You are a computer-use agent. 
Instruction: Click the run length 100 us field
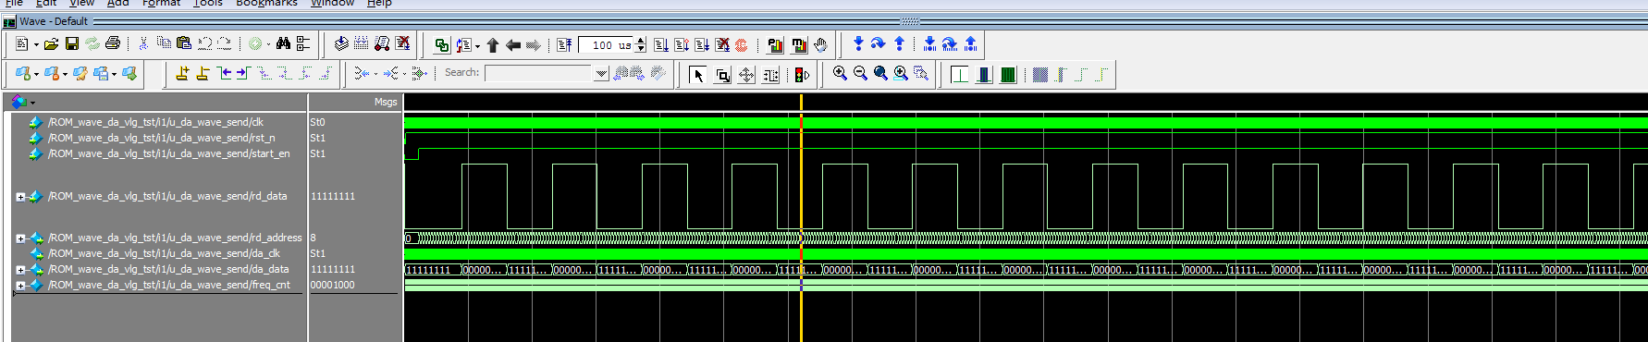[x=607, y=44]
